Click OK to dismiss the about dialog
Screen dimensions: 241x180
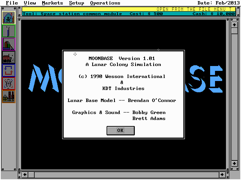point(120,130)
